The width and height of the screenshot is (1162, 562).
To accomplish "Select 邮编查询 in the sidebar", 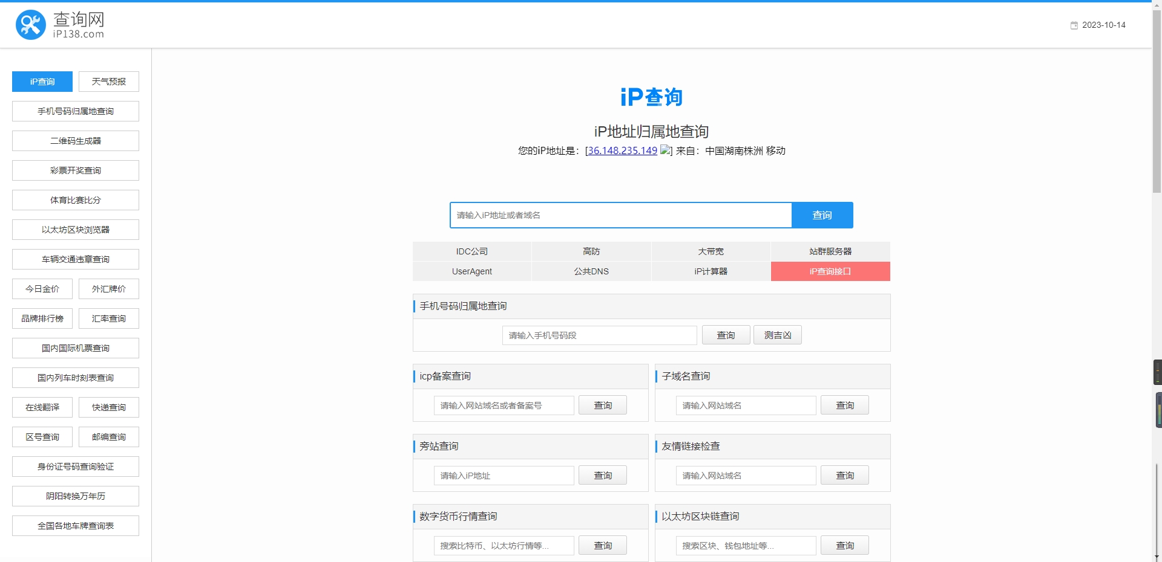I will [109, 437].
